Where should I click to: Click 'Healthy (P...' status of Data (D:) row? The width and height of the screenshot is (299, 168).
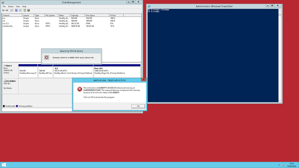click(64, 26)
